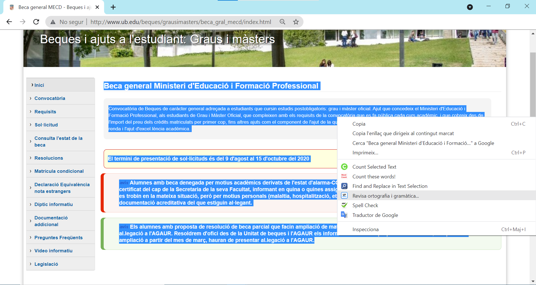Click Copia in the context menu

359,124
